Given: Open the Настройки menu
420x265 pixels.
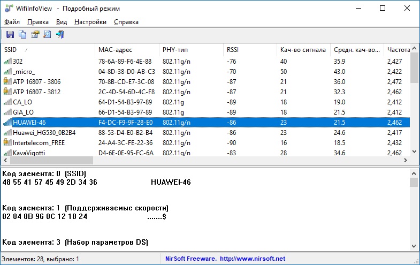Looking at the screenshot, I should click(x=90, y=22).
